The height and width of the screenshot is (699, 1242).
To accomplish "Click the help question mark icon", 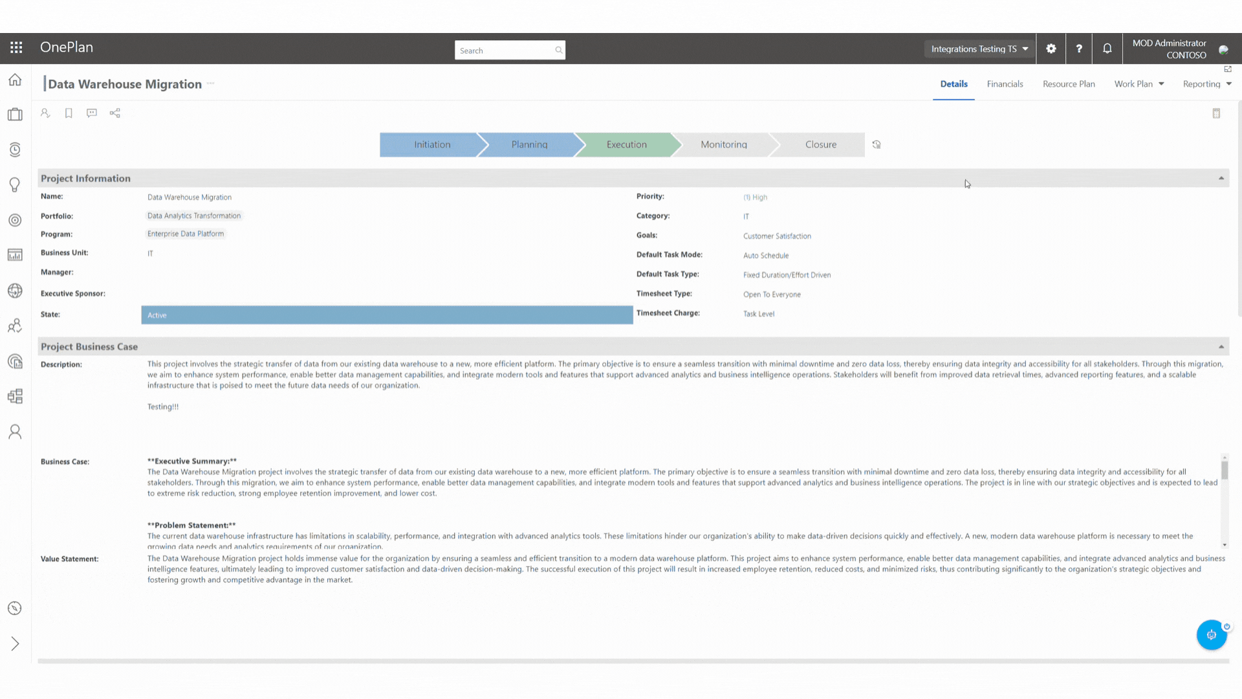I will pyautogui.click(x=1079, y=49).
